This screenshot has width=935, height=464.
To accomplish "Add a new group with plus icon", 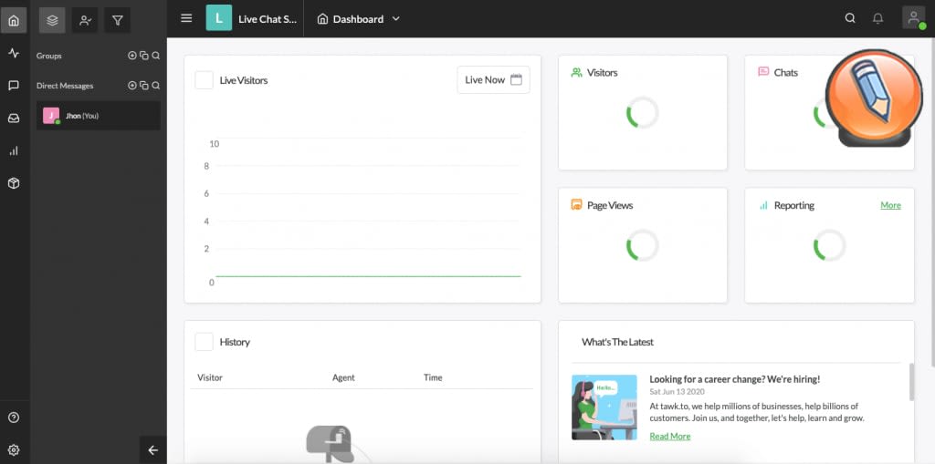I will 132,56.
